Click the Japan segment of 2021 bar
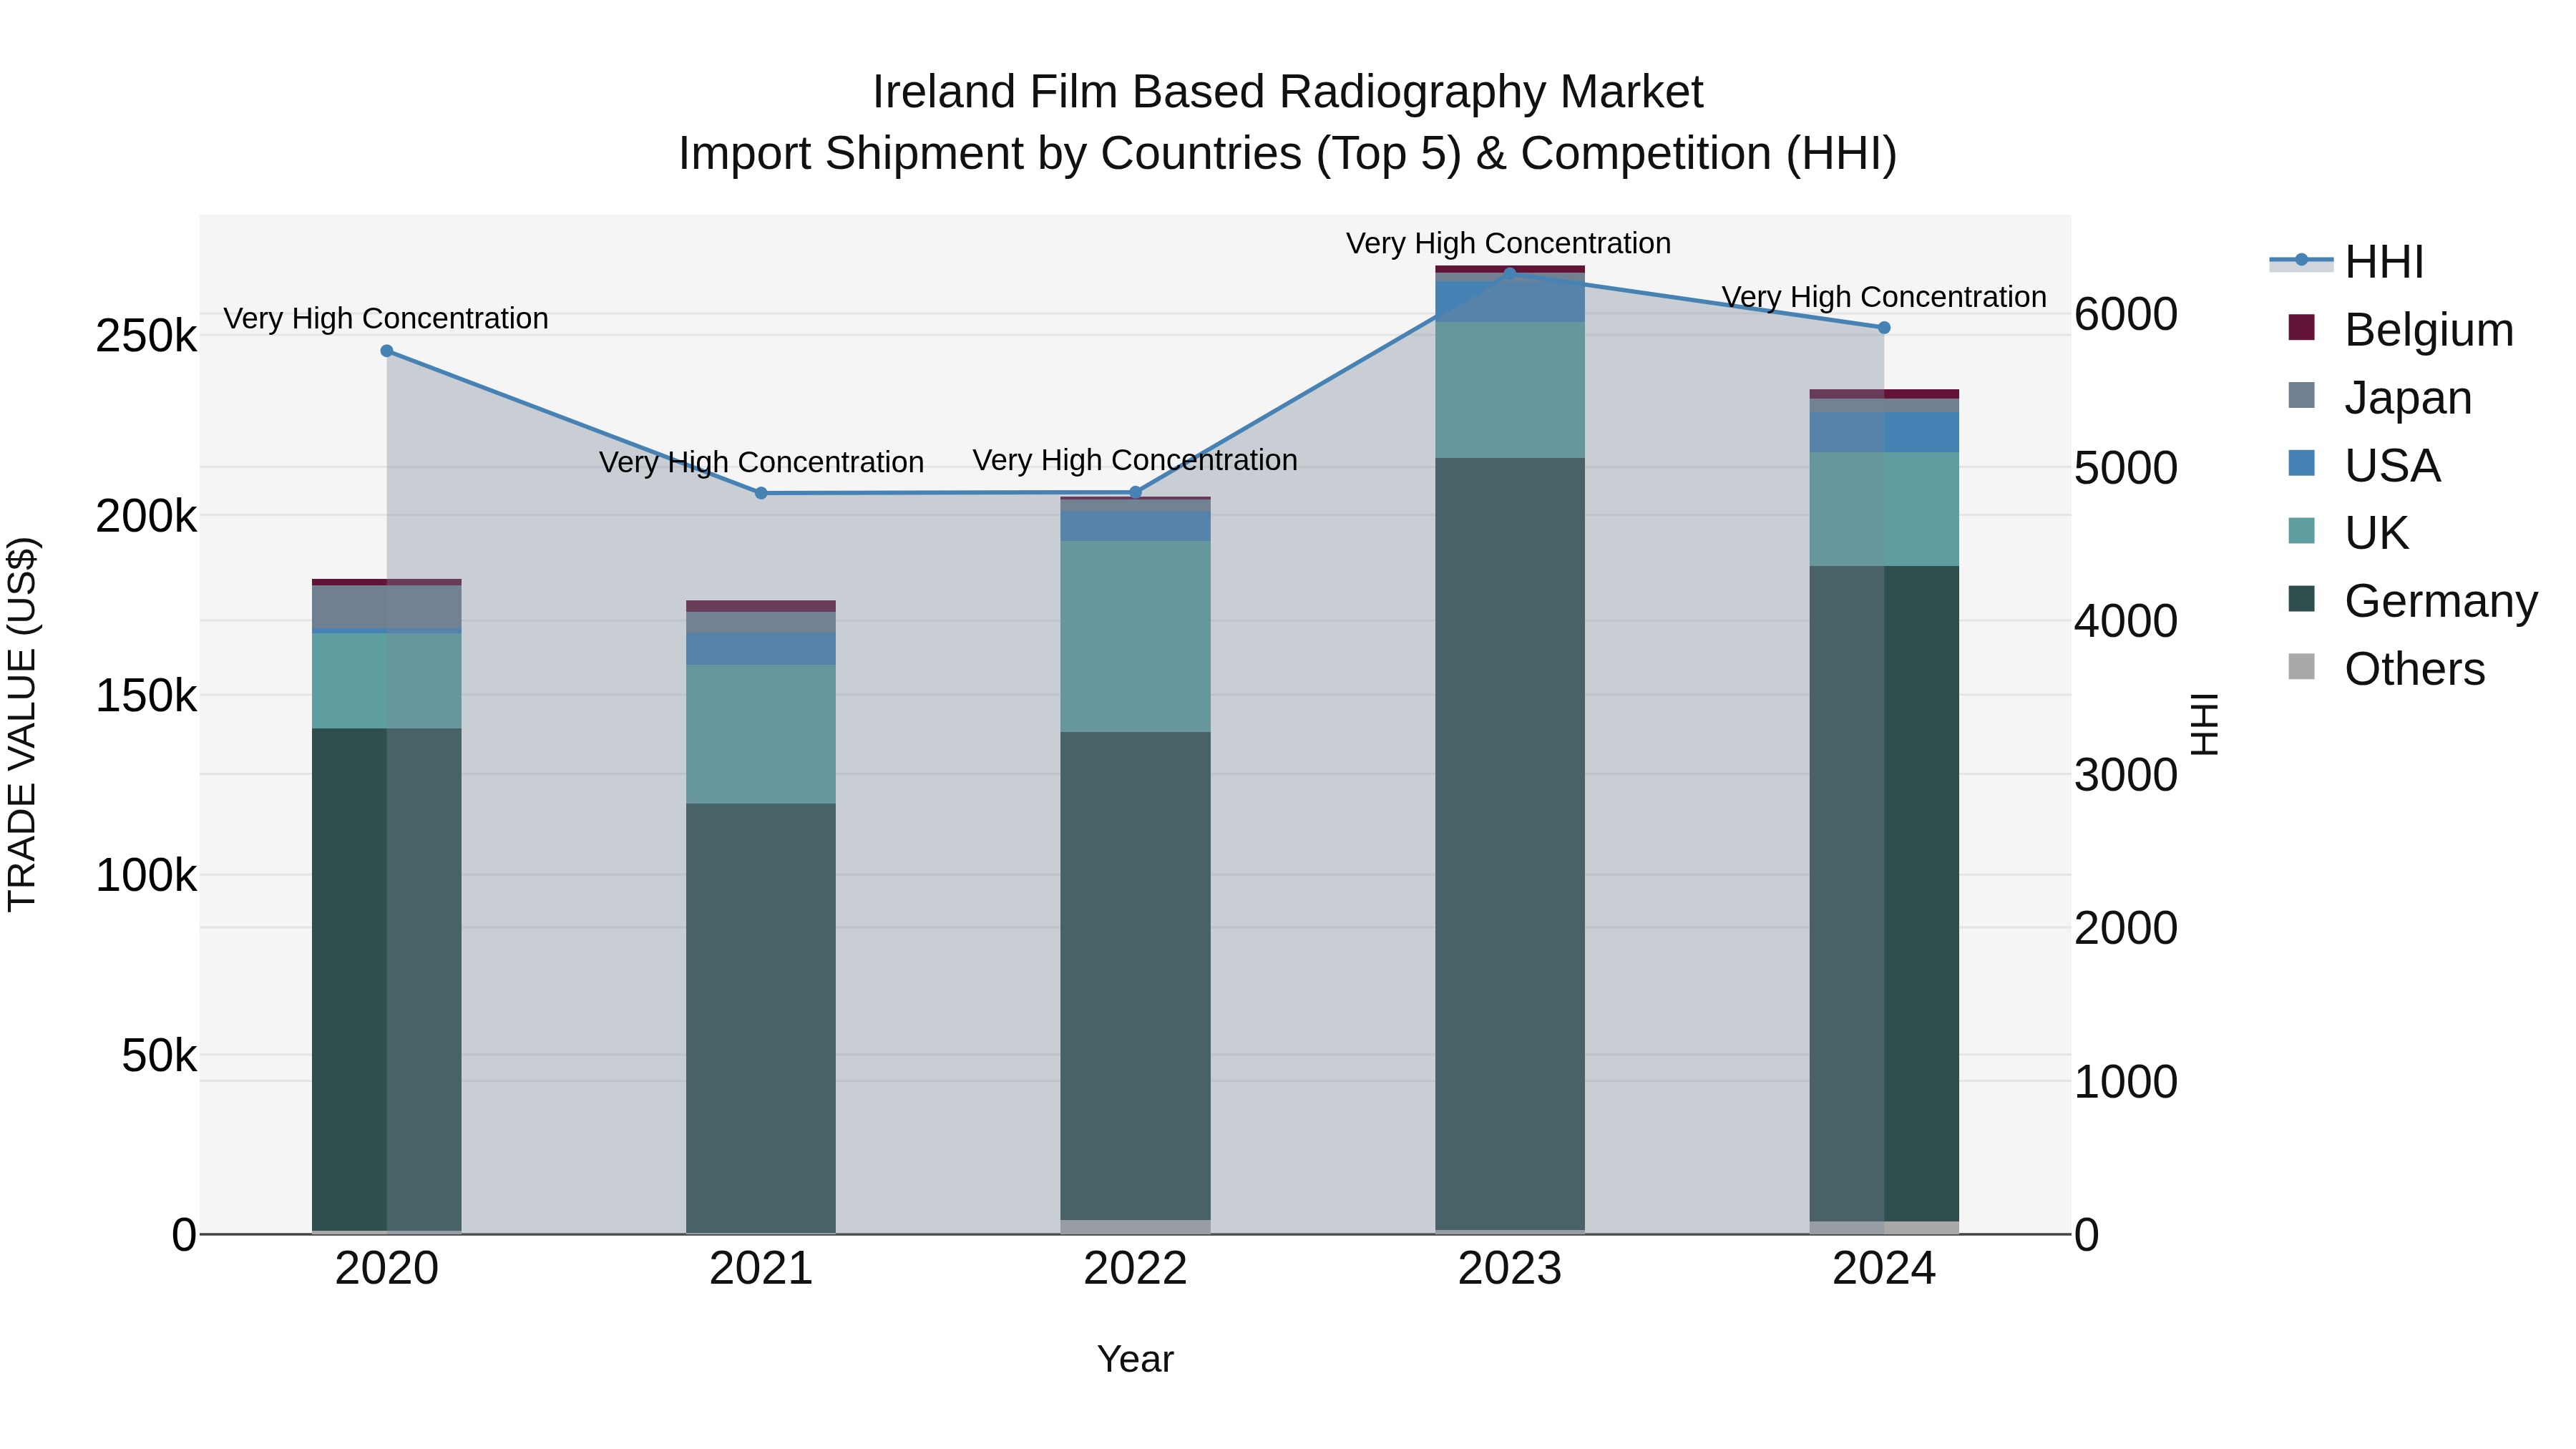 [x=761, y=622]
